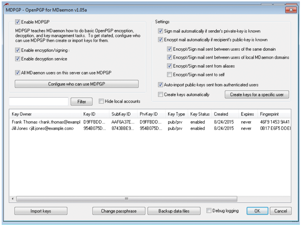Enable Debug logging checkbox
The image size is (301, 226).
(x=209, y=211)
